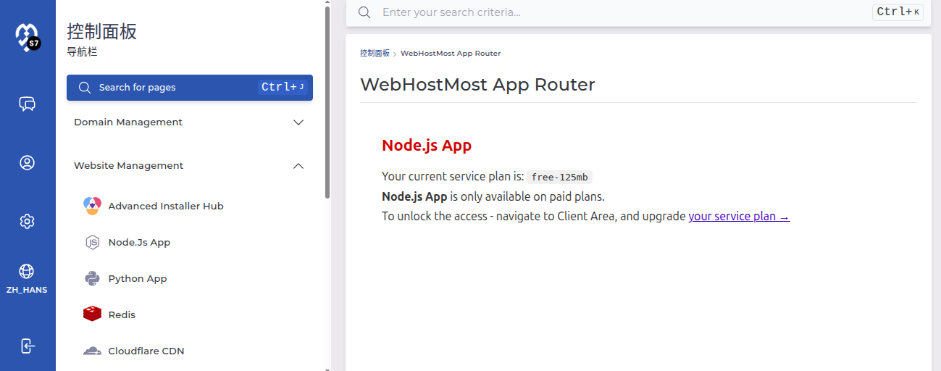This screenshot has height=371, width=941.
Task: Click the Advanced Installer Hub icon
Action: click(92, 206)
